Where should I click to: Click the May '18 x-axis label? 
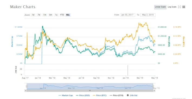67,78
